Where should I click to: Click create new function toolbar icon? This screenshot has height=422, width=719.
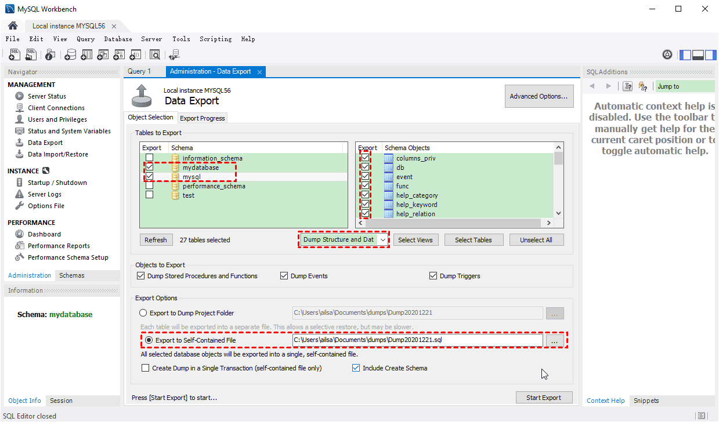pyautogui.click(x=135, y=54)
